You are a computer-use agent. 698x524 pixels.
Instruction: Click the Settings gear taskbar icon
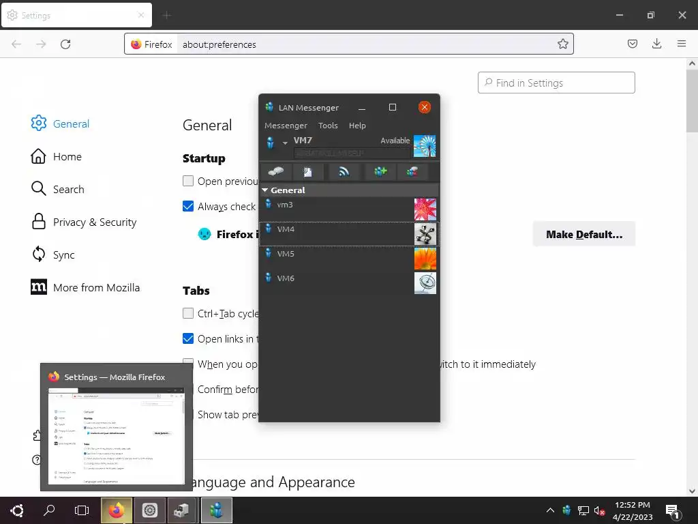[149, 510]
